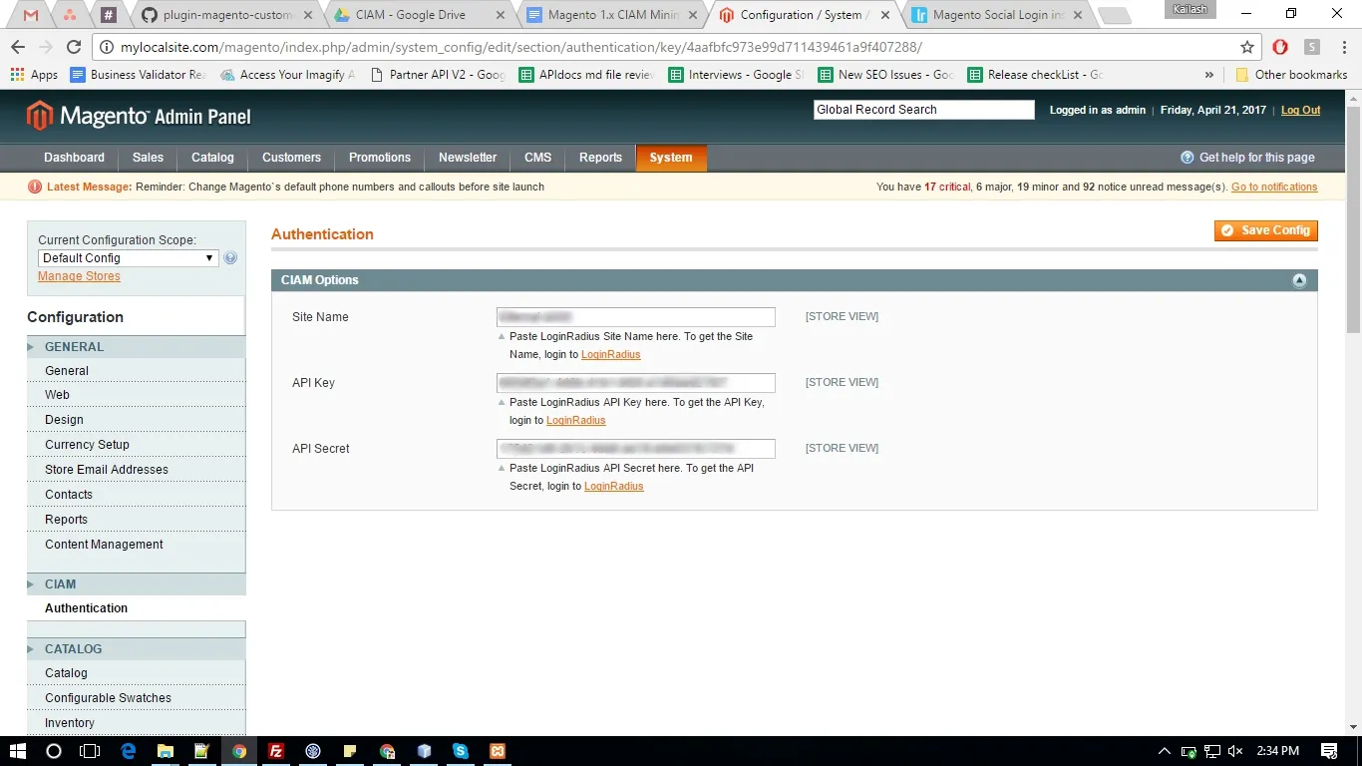Viewport: 1362px width, 766px height.
Task: Open the Newsletter menu
Action: point(468,158)
